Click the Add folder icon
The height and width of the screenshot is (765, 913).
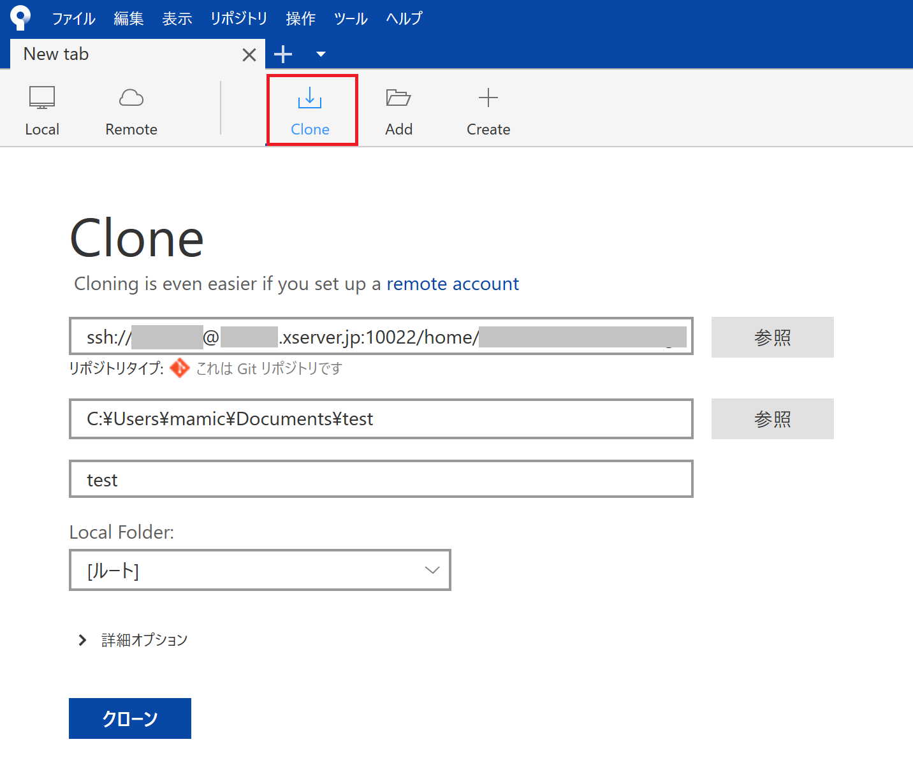coord(398,98)
